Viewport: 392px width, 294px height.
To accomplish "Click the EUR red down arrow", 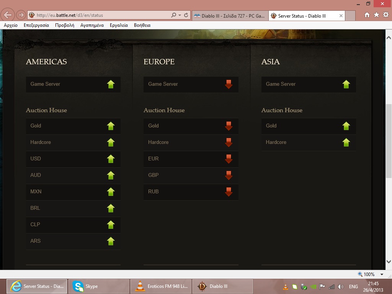I will coord(229,159).
